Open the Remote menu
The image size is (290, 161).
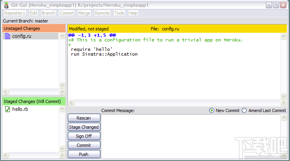(102, 13)
